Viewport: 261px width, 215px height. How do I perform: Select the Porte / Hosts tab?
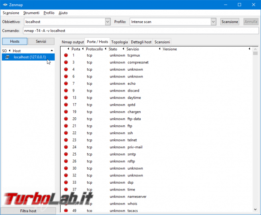click(x=98, y=42)
